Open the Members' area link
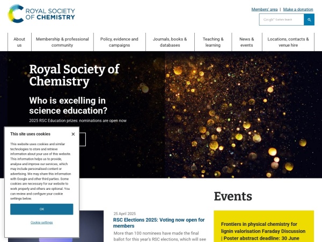322x242 pixels. tap(264, 9)
